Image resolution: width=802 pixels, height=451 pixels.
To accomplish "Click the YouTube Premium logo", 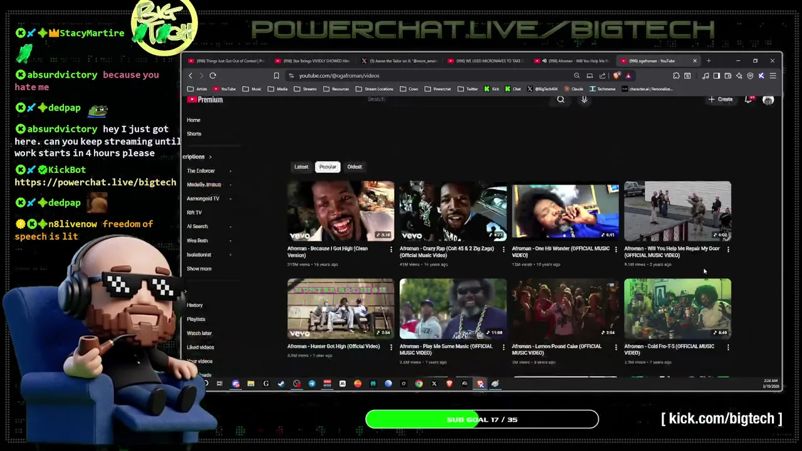I will [x=206, y=100].
